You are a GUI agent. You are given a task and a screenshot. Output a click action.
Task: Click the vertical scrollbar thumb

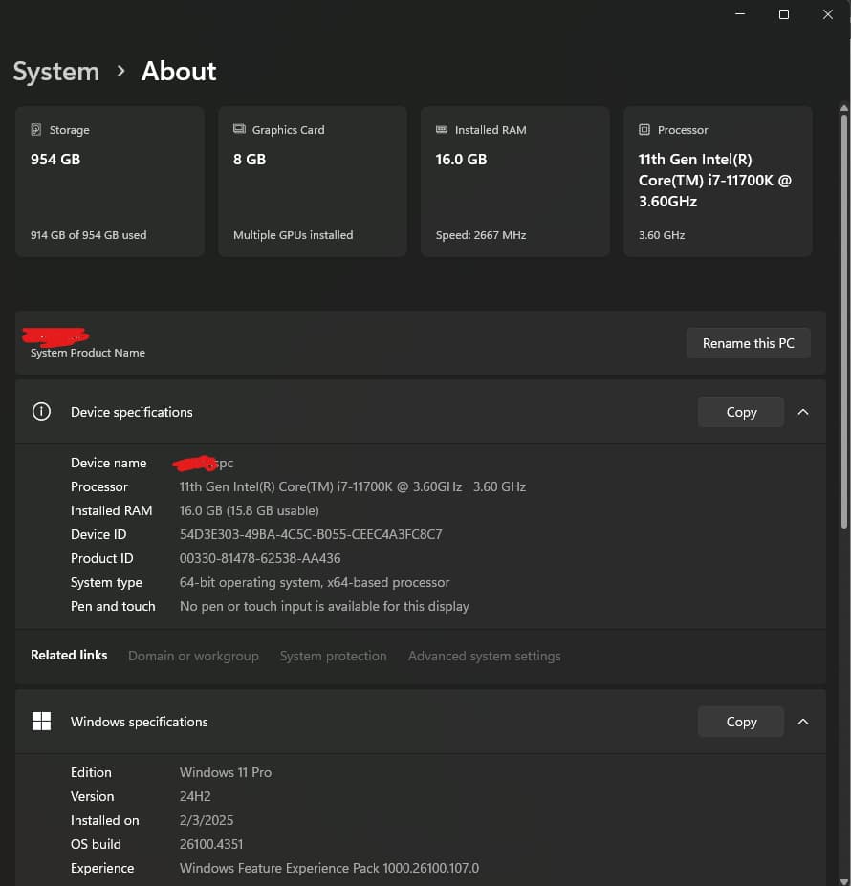coord(843,322)
